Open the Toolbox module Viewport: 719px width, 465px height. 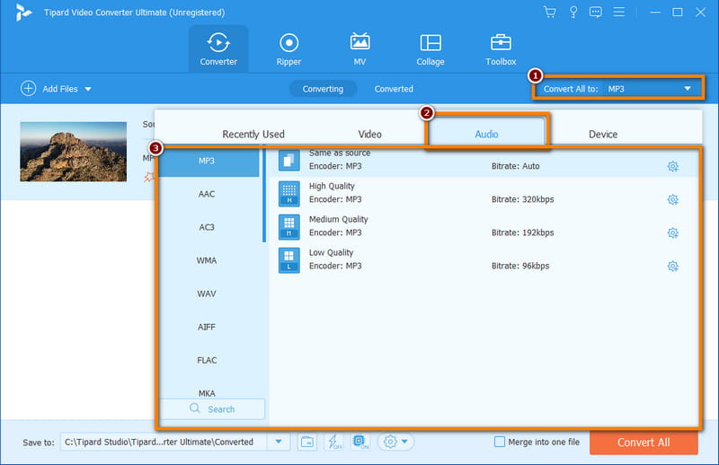(x=501, y=49)
